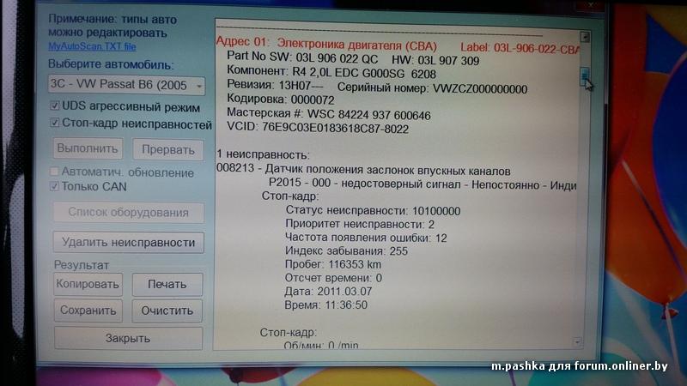Click Серийный номер: VWZCZ000000000 text
Screen dimensions: 687x386
click(x=432, y=89)
